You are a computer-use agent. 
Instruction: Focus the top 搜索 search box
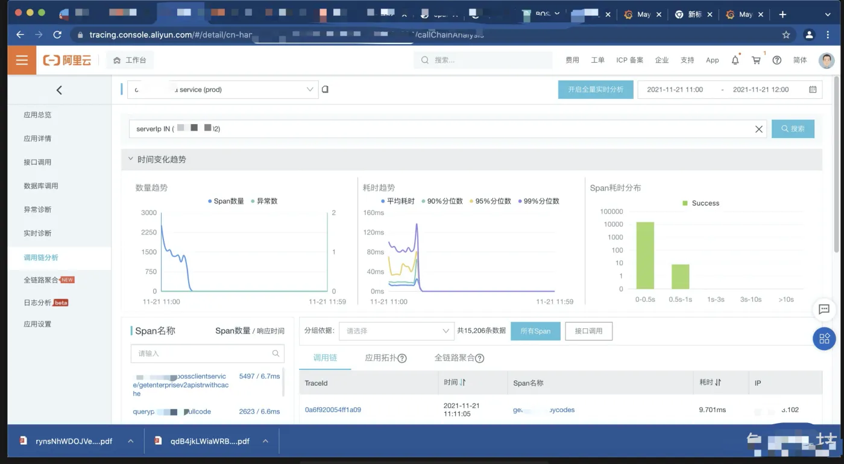[483, 60]
